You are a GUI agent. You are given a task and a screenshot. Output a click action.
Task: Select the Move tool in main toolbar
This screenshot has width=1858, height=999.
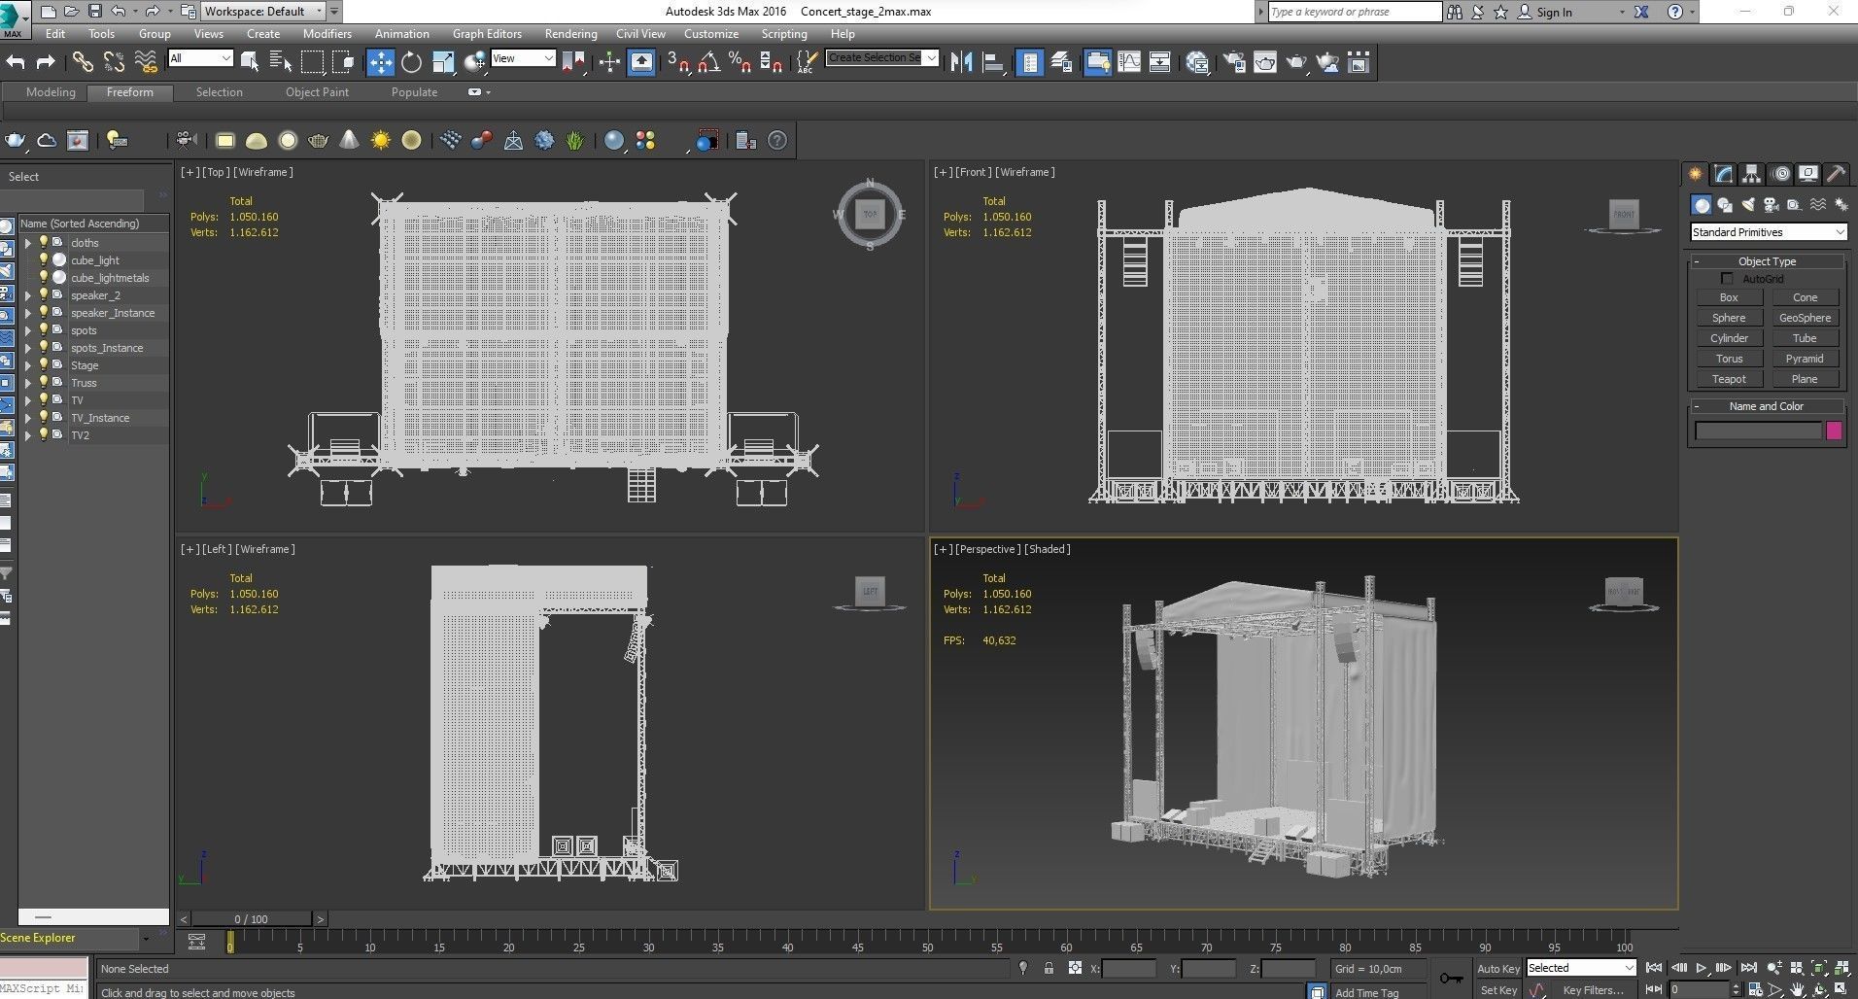pyautogui.click(x=380, y=62)
